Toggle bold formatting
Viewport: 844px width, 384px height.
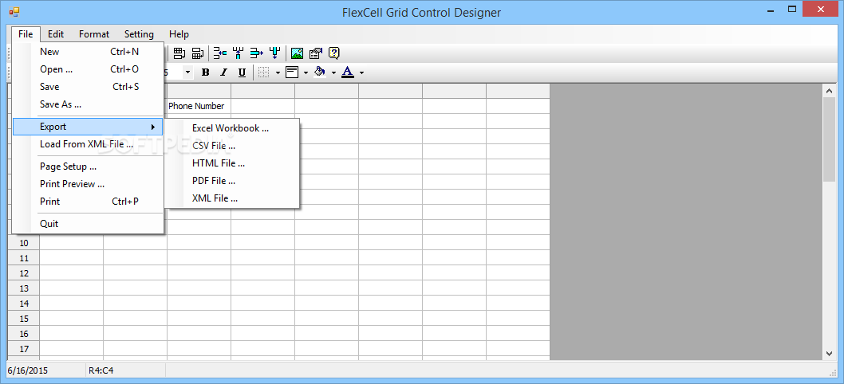pos(205,72)
